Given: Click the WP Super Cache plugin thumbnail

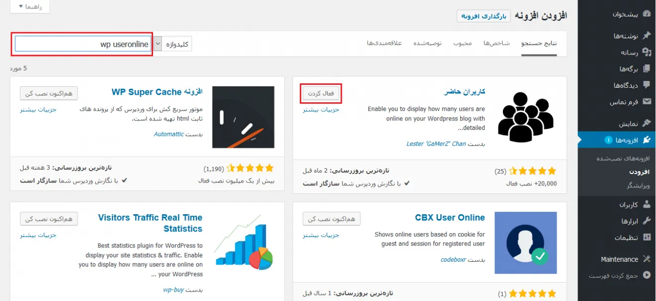Looking at the screenshot, I should pos(243,117).
